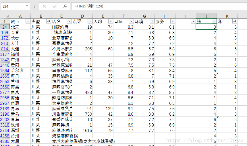
Task: Open the 环境 column filter dropdown
Action: pos(152,21)
